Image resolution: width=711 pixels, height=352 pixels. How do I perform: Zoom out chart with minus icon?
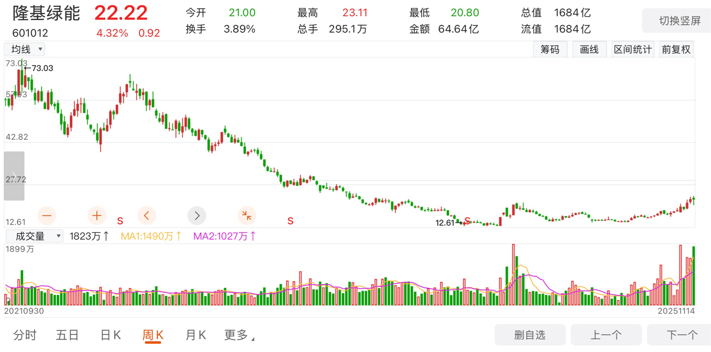click(46, 215)
